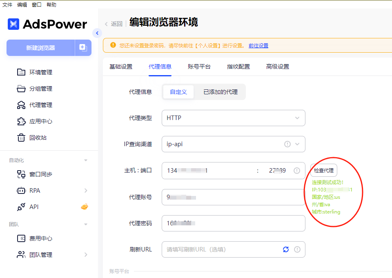Click the 城市:sterling result text
The height and width of the screenshot is (278, 392).
pyautogui.click(x=326, y=212)
